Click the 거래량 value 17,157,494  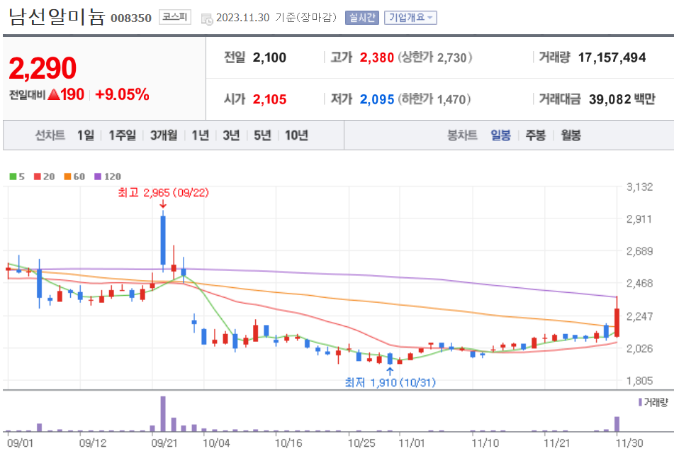(612, 57)
